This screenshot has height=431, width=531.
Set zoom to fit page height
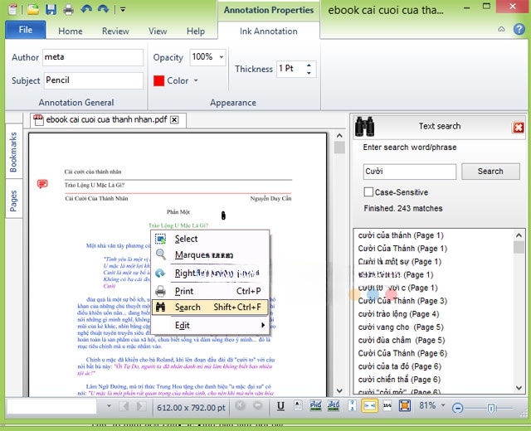point(352,405)
